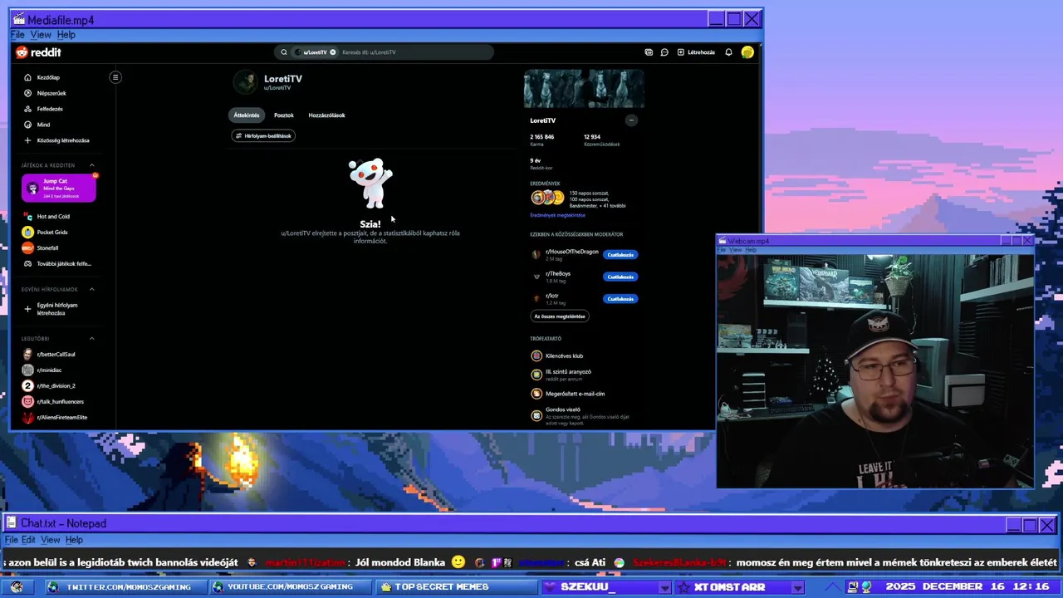Remove the u/LoretiTV search filter chip
Screen dimensions: 1063x598
click(333, 52)
